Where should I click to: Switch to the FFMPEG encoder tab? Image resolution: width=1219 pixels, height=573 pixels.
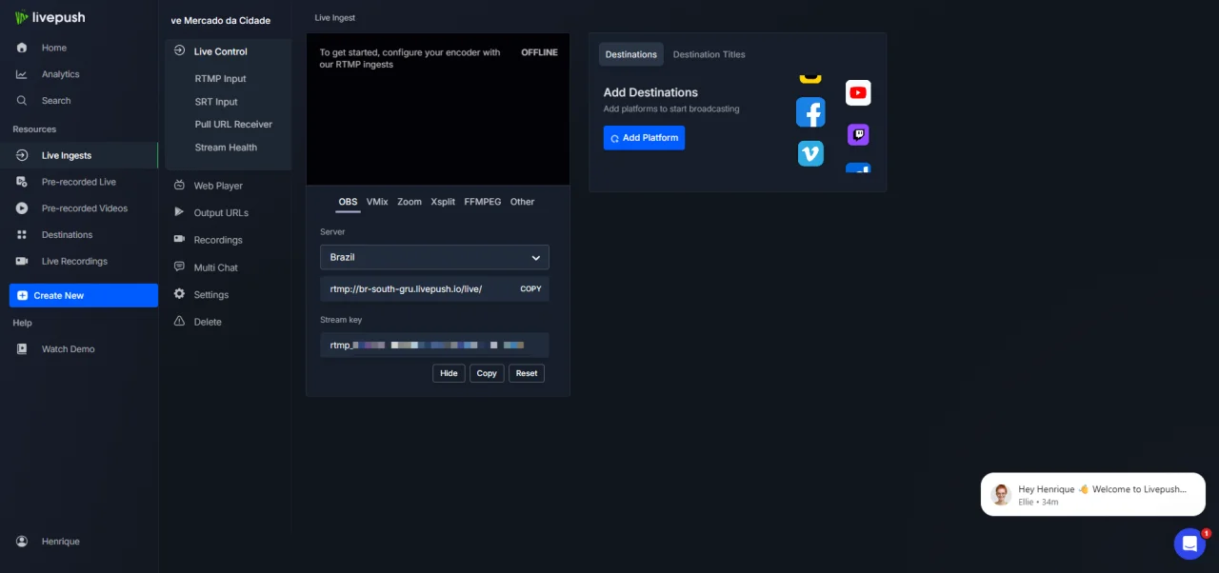(483, 202)
